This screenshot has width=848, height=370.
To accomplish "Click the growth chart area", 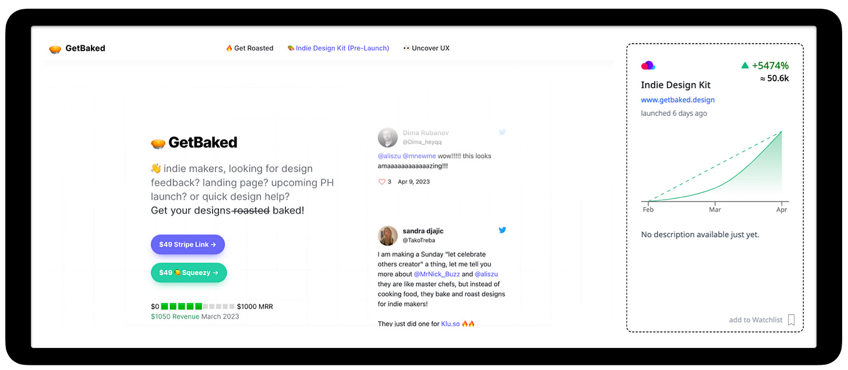I will click(x=715, y=166).
